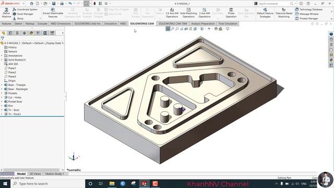Open the Stock Manager
Image resolution: width=334 pixels, height=188 pixels.
point(23,14)
